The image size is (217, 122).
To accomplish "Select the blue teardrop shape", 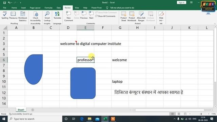I will coord(34,69).
